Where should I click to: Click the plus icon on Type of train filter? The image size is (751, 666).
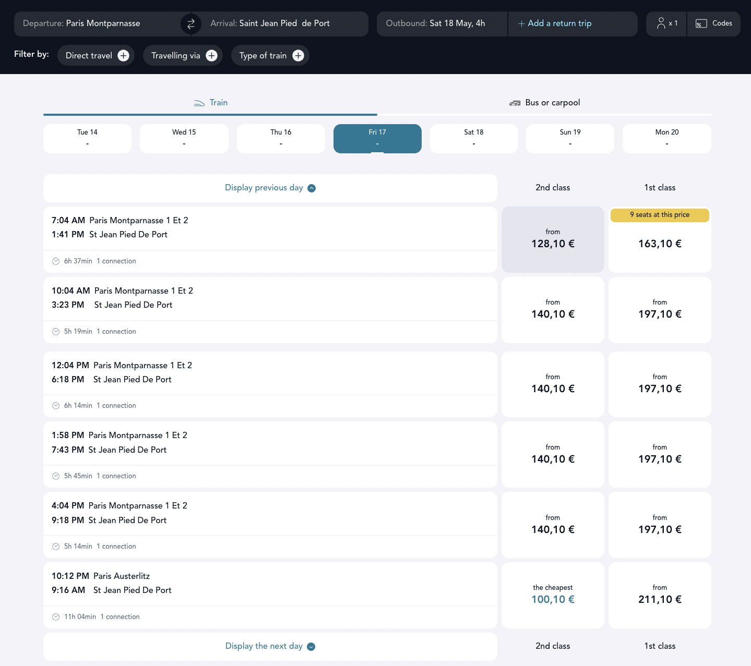point(299,56)
